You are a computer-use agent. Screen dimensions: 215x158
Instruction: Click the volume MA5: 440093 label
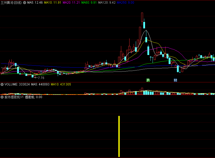(x=40, y=84)
